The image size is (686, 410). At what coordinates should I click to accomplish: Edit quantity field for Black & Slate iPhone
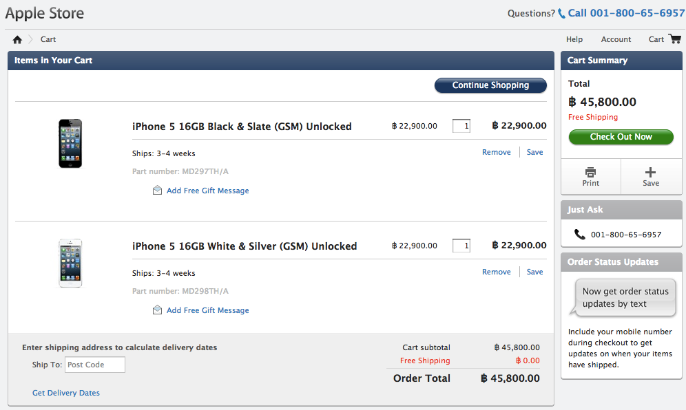[461, 126]
